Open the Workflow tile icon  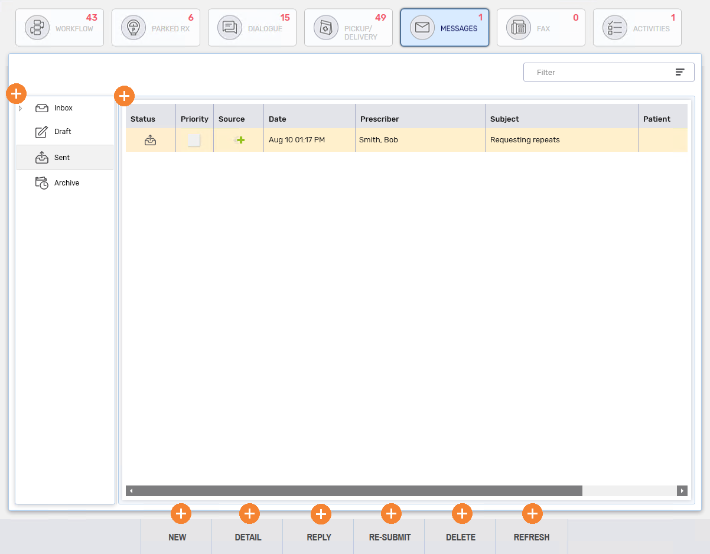(38, 28)
